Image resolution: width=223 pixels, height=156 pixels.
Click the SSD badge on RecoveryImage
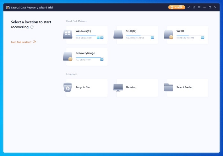tap(102, 59)
